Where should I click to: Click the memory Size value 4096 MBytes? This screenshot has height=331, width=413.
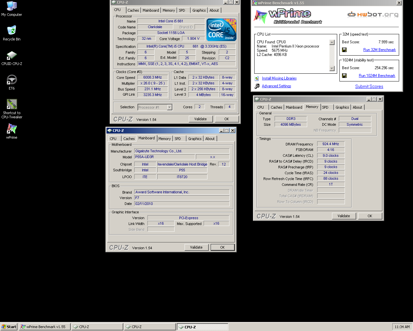click(291, 124)
